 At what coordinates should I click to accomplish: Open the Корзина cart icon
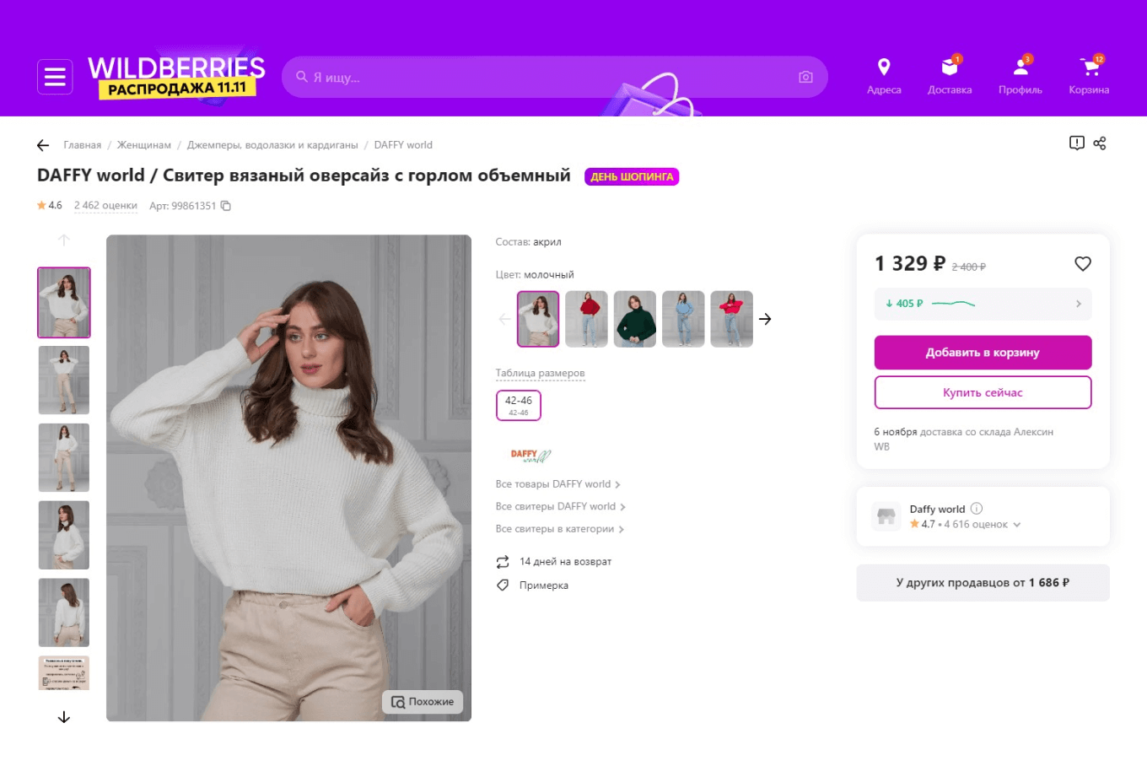pos(1089,67)
